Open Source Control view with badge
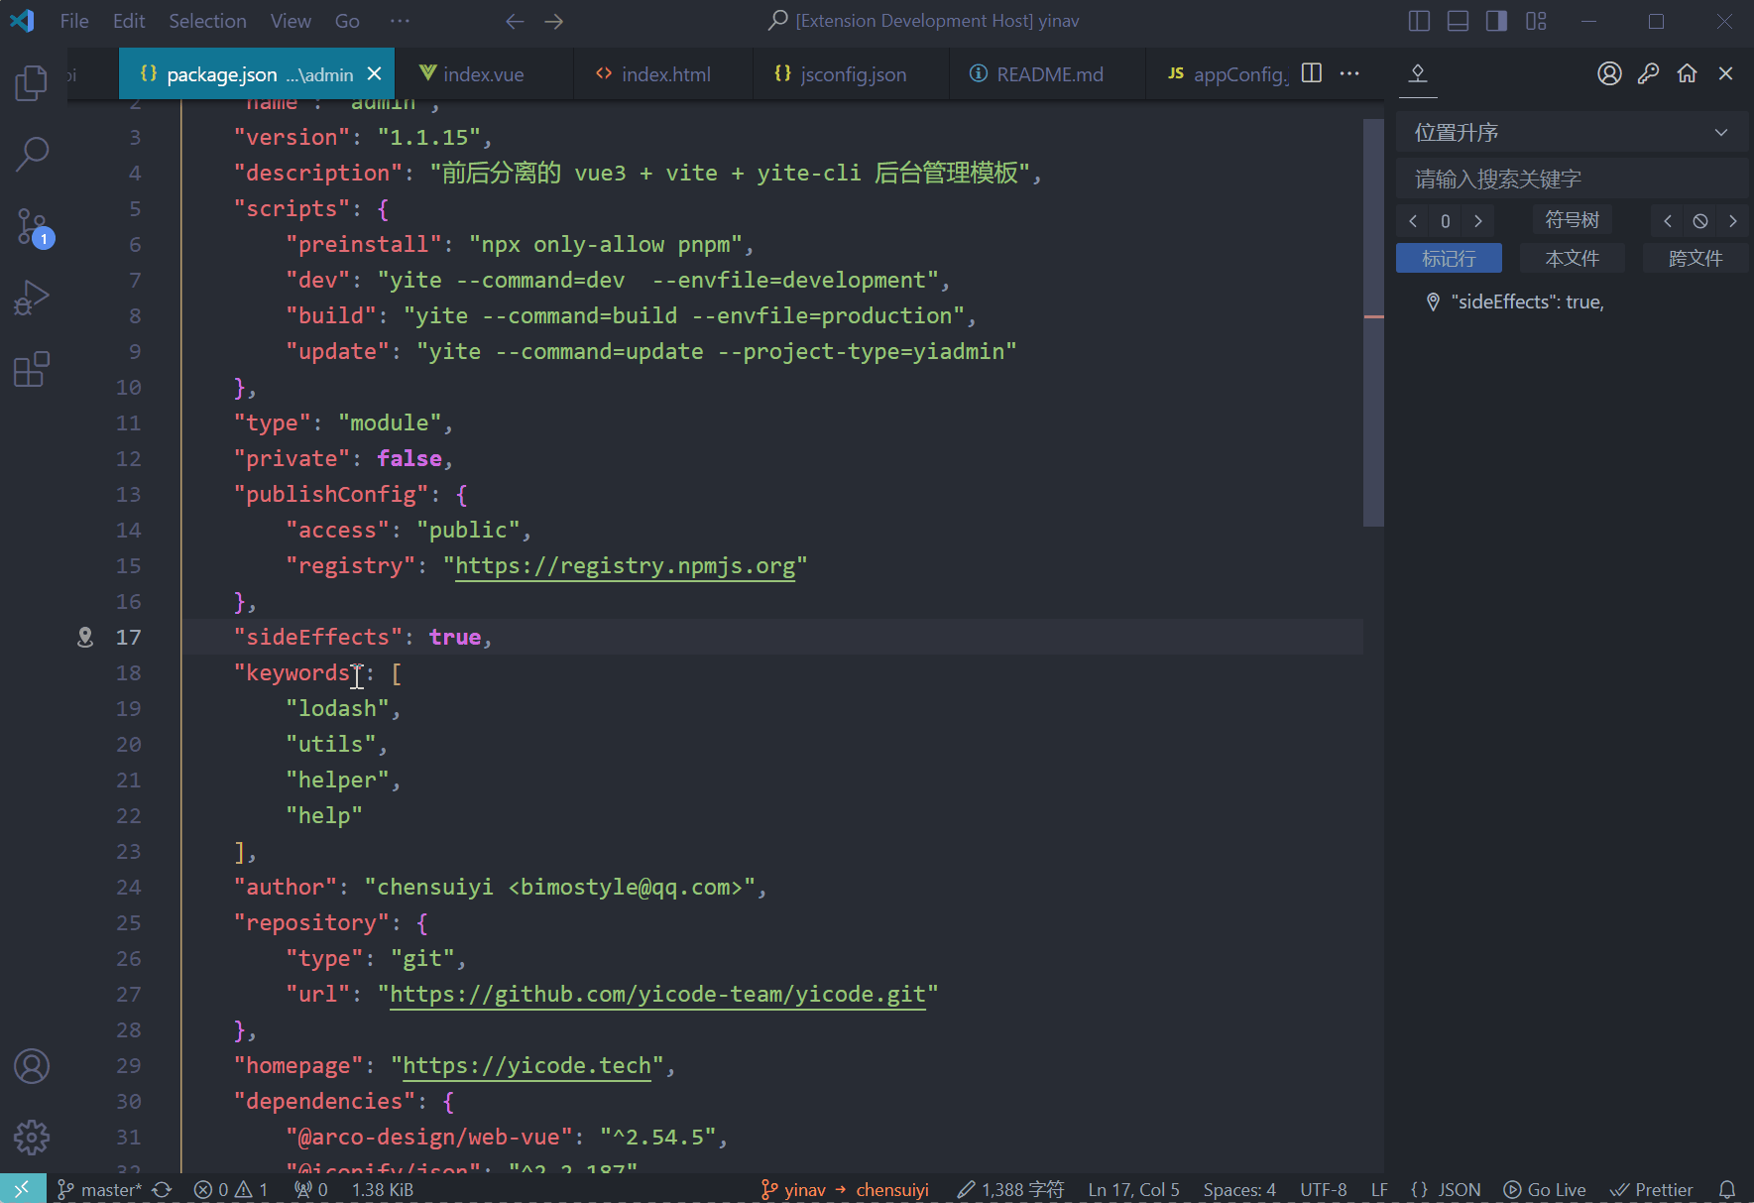This screenshot has width=1754, height=1203. pos(32,227)
